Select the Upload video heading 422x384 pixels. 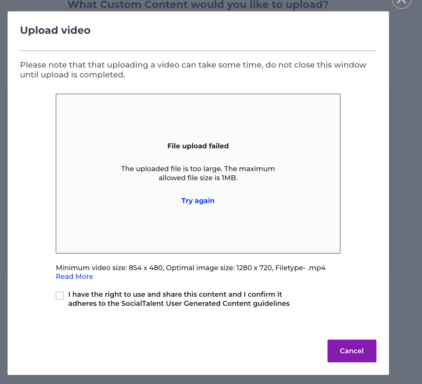point(55,30)
